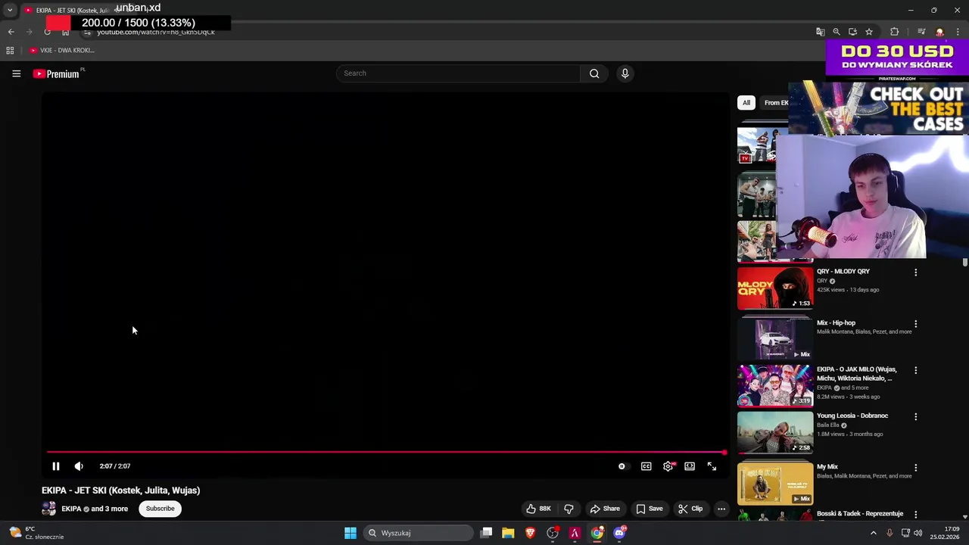Open options menu for O JAK MIŁO
Screen dimensions: 969x545
coord(915,370)
